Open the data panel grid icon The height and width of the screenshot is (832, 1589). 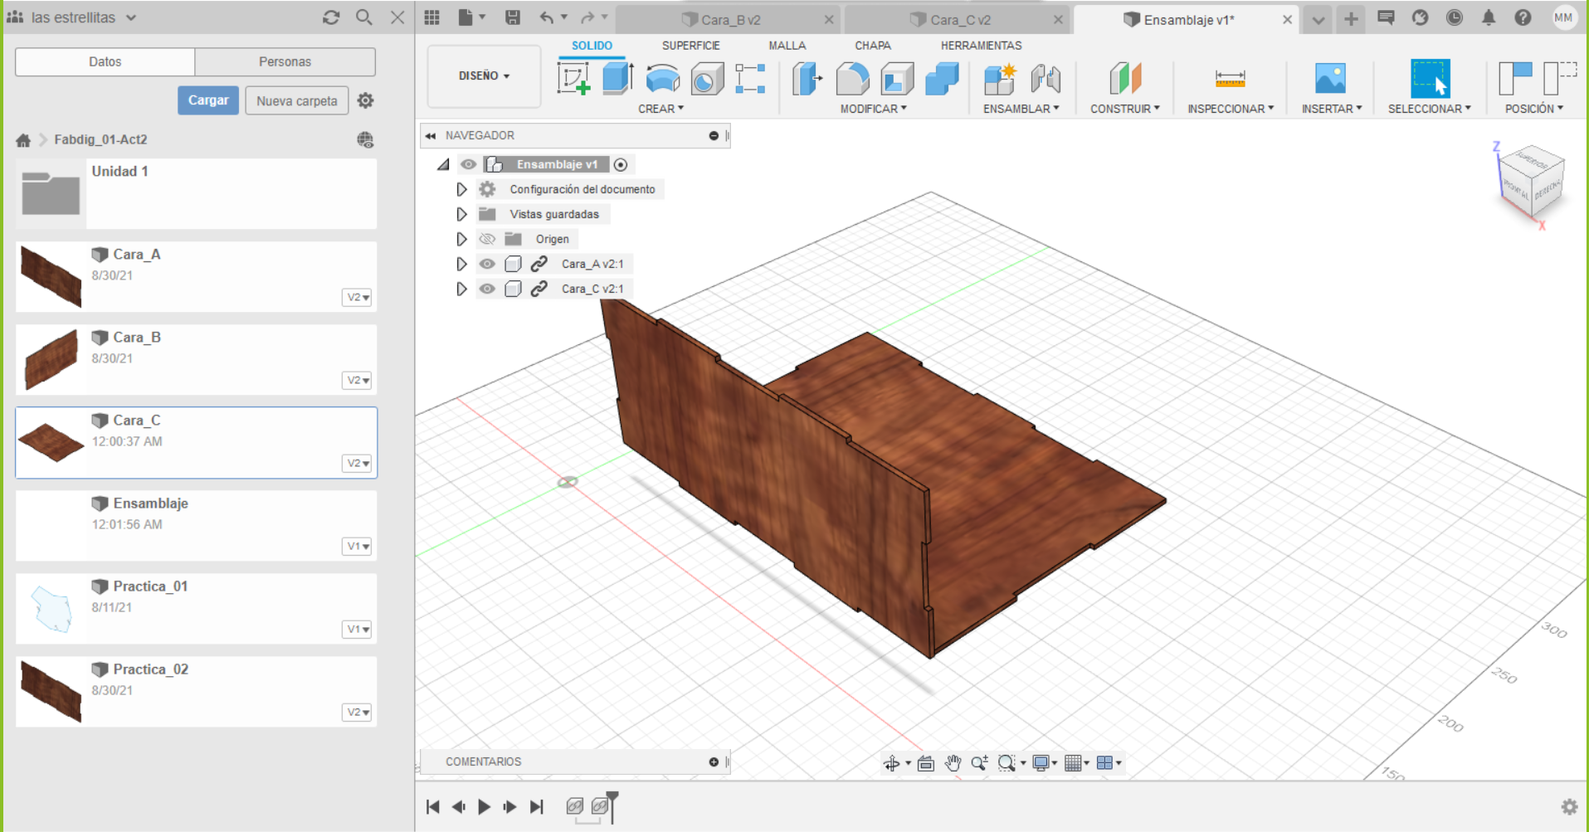click(431, 17)
